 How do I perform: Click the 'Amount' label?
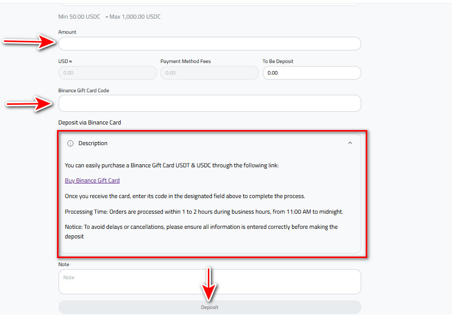67,32
